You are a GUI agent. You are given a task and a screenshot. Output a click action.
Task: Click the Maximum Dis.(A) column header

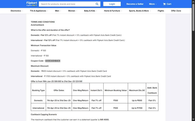click(x=137, y=90)
